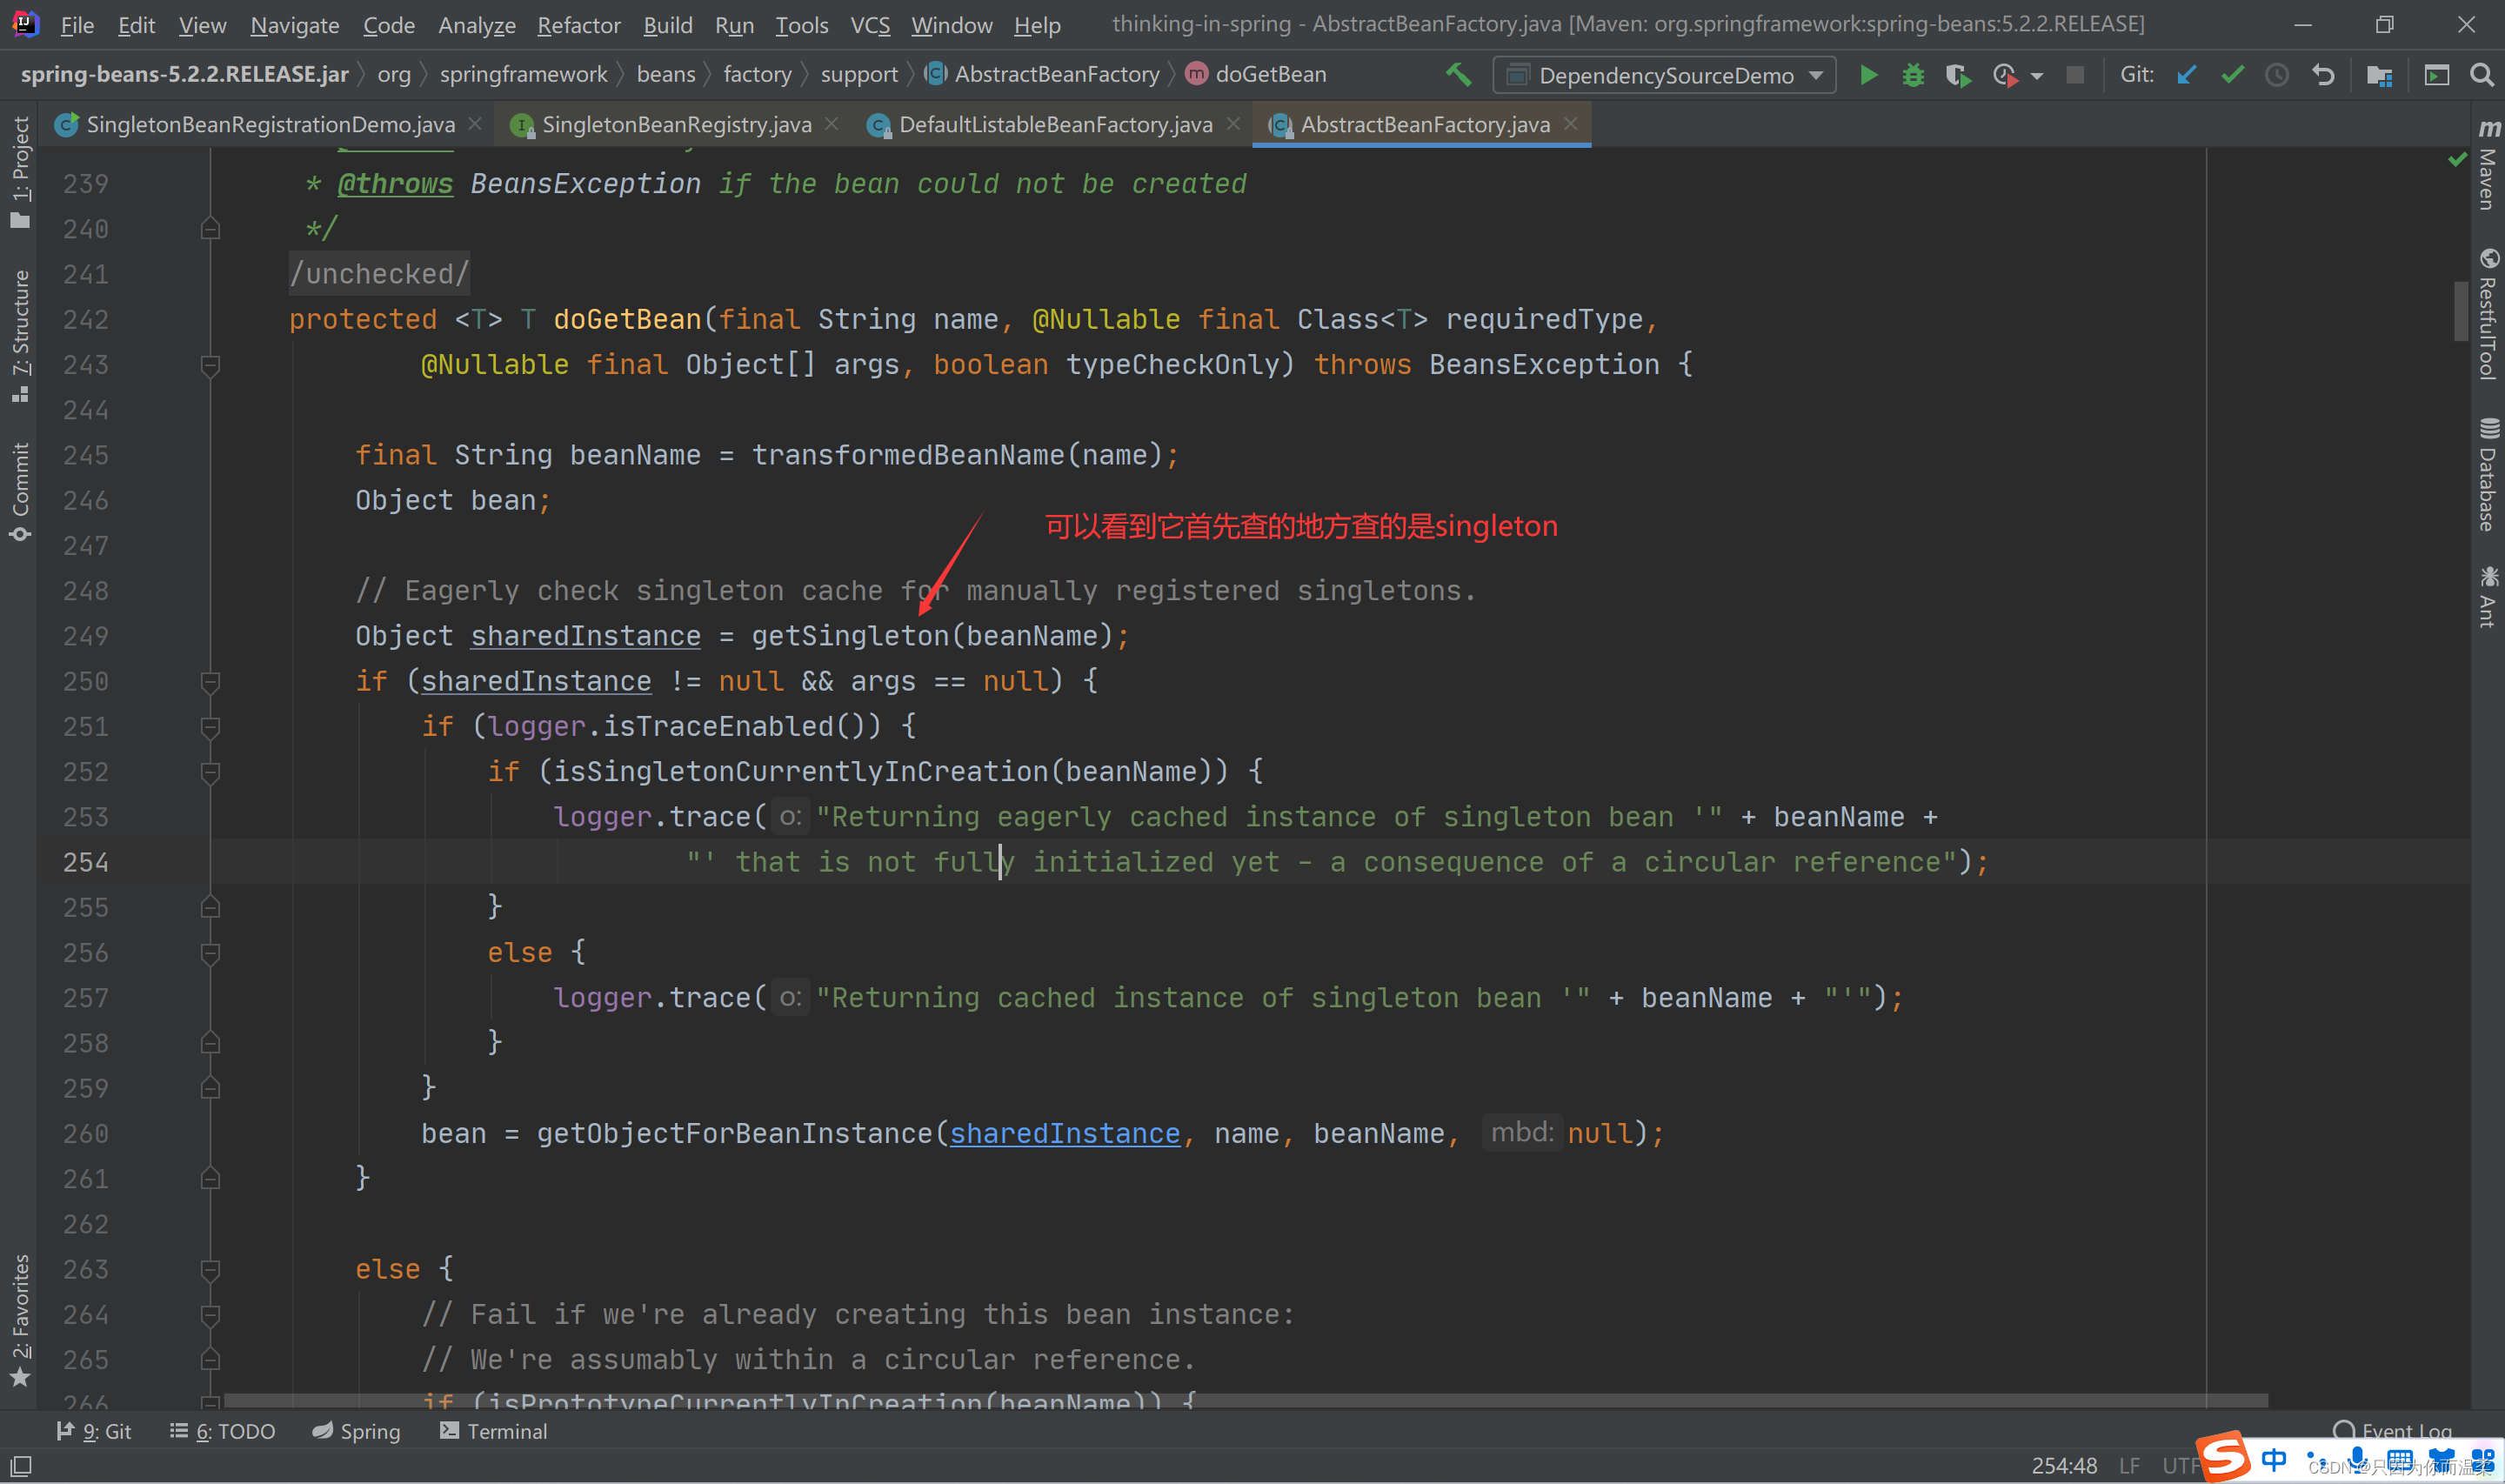
Task: Update project with the blue Git arrow
Action: (x=2186, y=75)
